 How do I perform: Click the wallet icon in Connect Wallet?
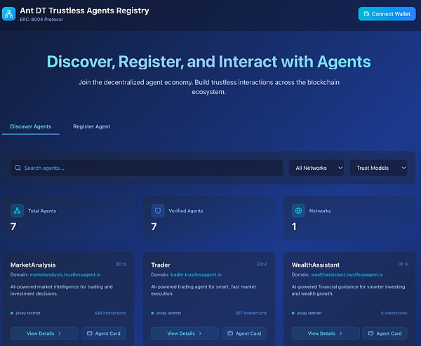tap(366, 14)
